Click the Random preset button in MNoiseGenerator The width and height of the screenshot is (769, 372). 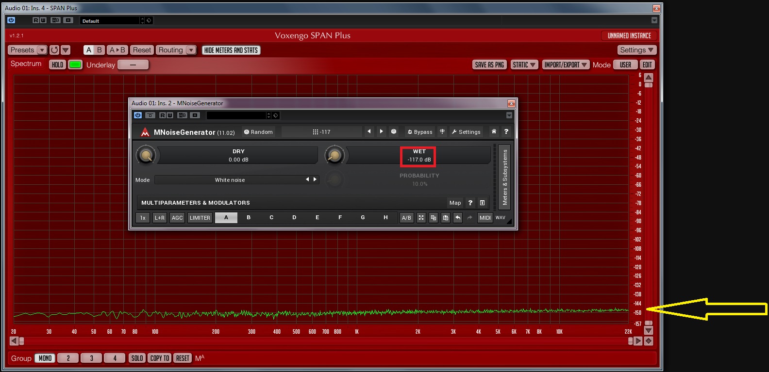tap(258, 132)
